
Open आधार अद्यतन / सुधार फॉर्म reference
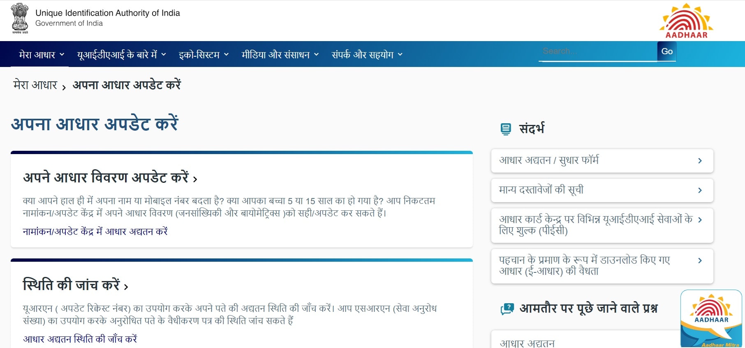(602, 161)
